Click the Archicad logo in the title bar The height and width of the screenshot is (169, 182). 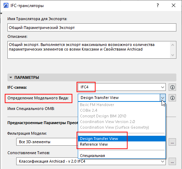tap(6, 5)
